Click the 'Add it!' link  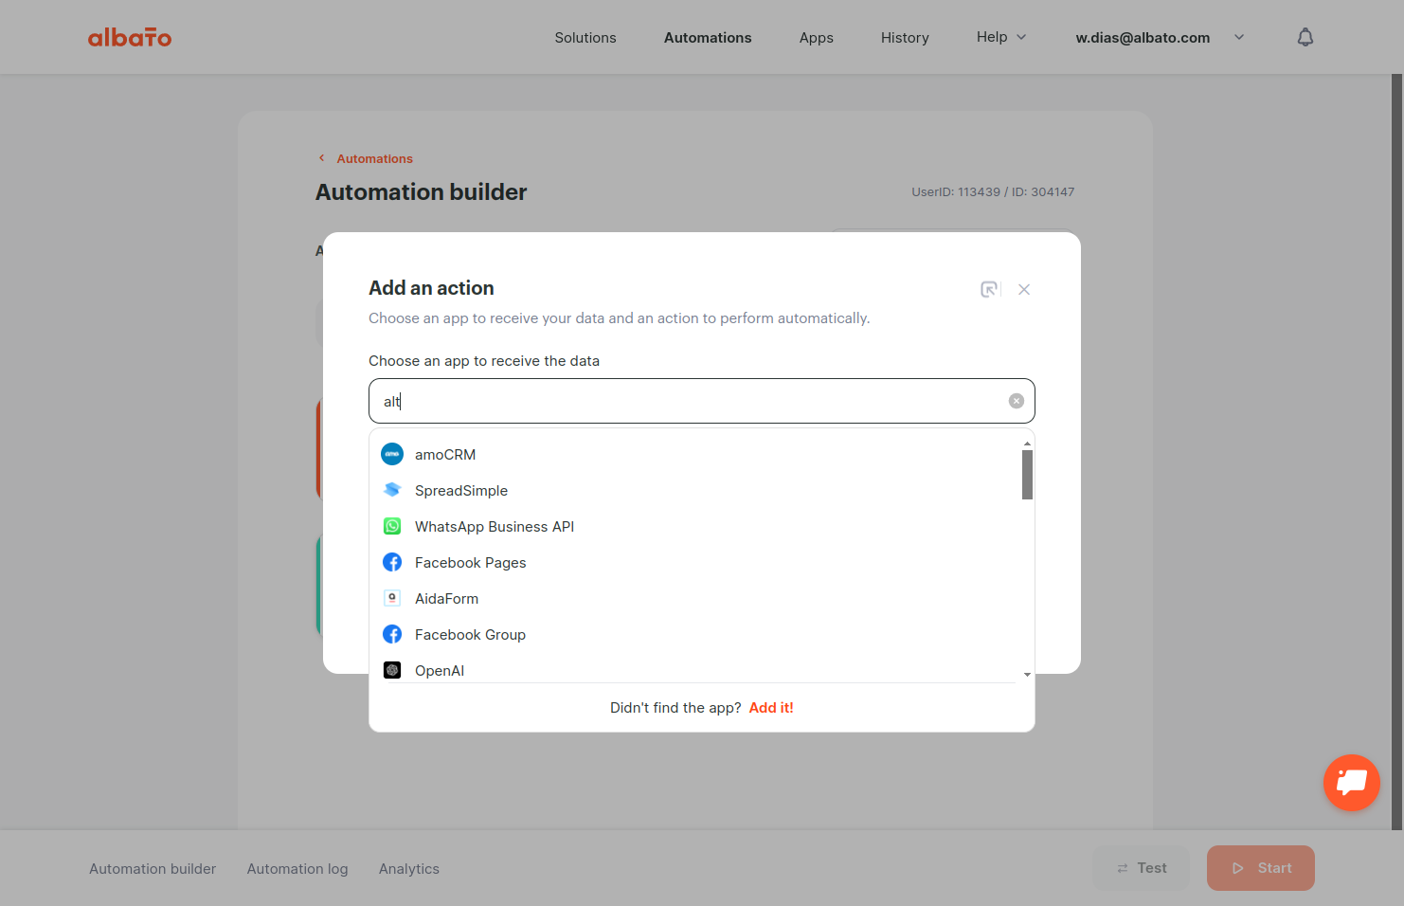click(771, 708)
